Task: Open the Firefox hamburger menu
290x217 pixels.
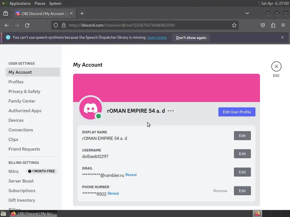Action: pos(283,25)
